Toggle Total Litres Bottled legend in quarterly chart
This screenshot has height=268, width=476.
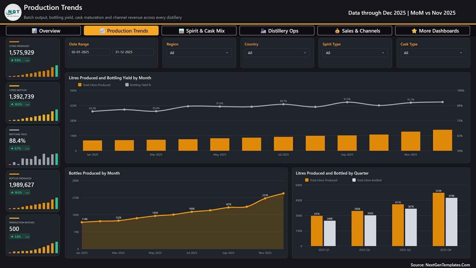(367, 180)
